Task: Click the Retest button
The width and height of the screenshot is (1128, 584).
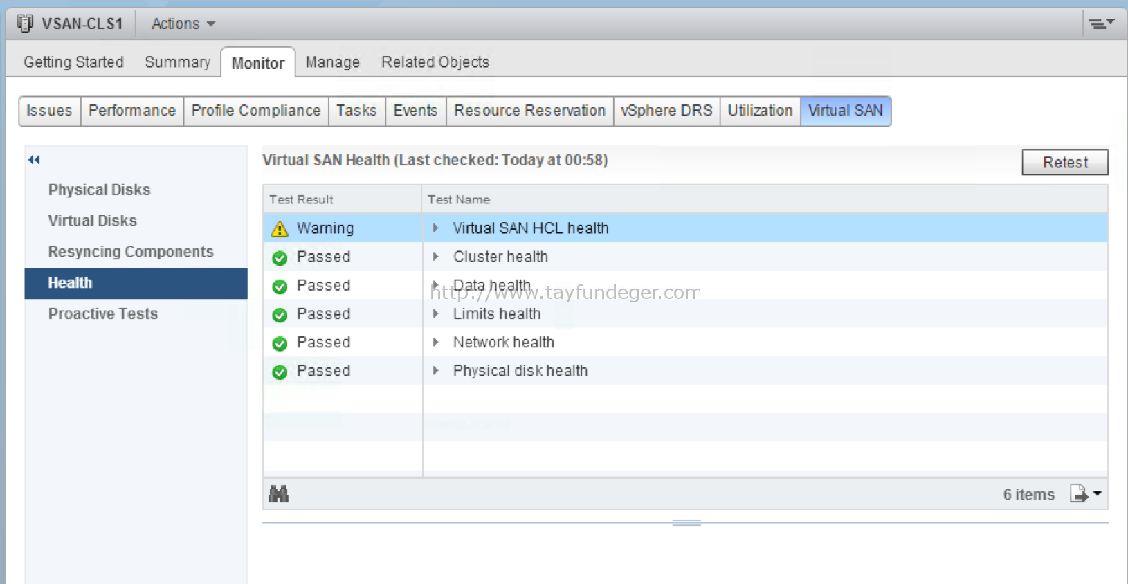Action: pyautogui.click(x=1065, y=163)
